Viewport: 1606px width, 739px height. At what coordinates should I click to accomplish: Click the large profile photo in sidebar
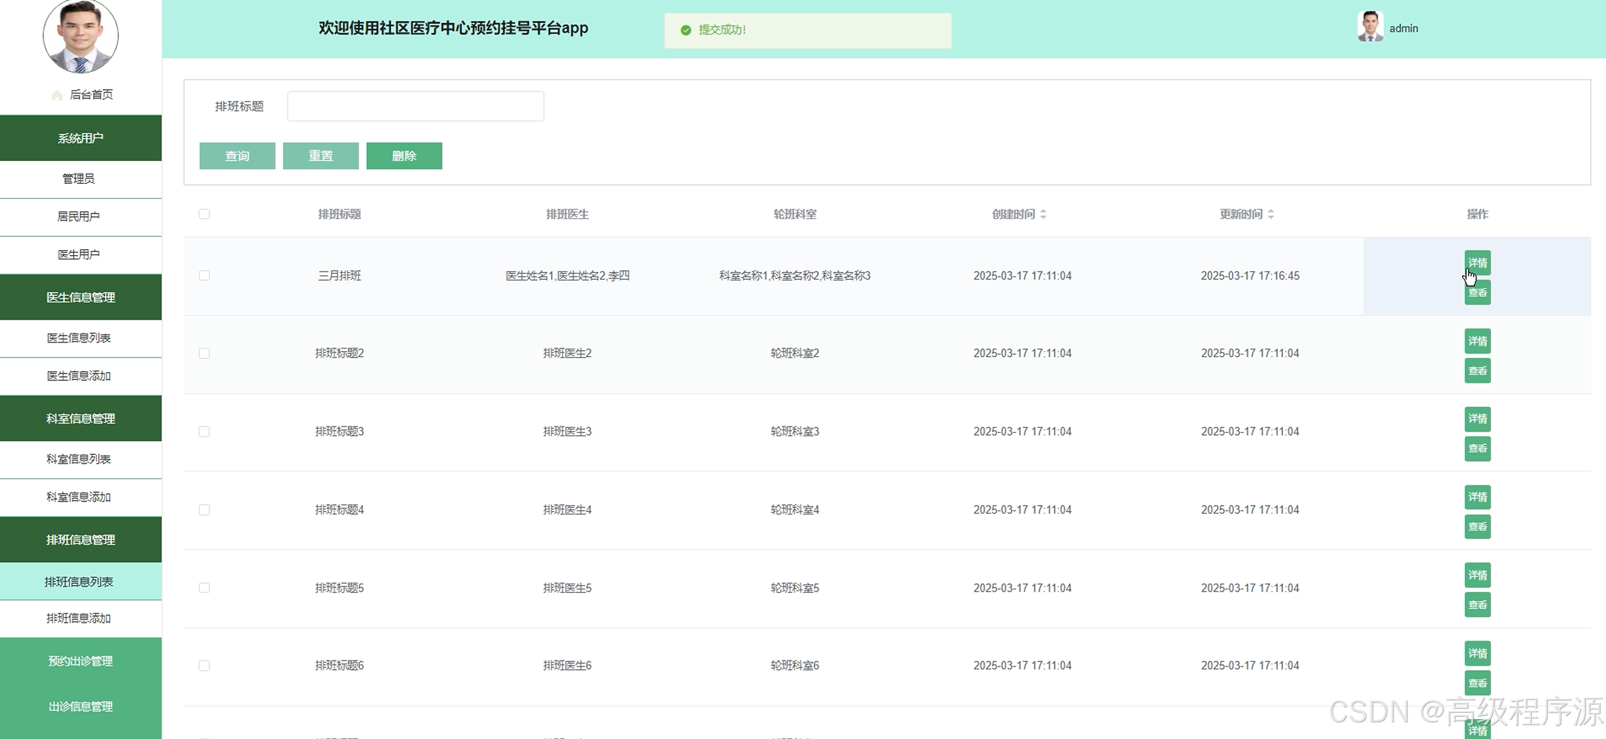pyautogui.click(x=80, y=36)
